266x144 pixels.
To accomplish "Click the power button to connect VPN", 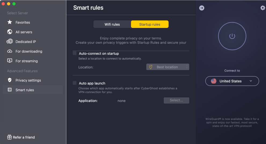I will [232, 36].
